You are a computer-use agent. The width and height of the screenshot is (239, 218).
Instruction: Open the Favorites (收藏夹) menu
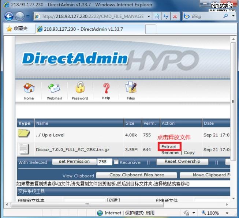[x=17, y=29]
